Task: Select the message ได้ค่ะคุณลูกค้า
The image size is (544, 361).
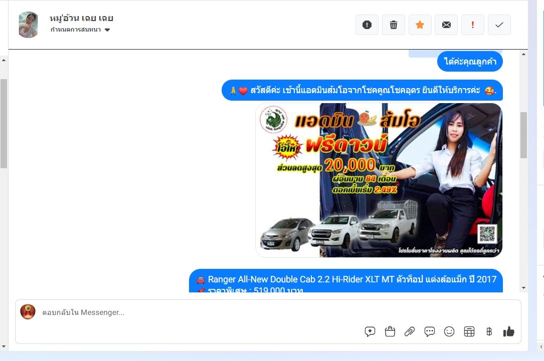Action: pos(470,62)
